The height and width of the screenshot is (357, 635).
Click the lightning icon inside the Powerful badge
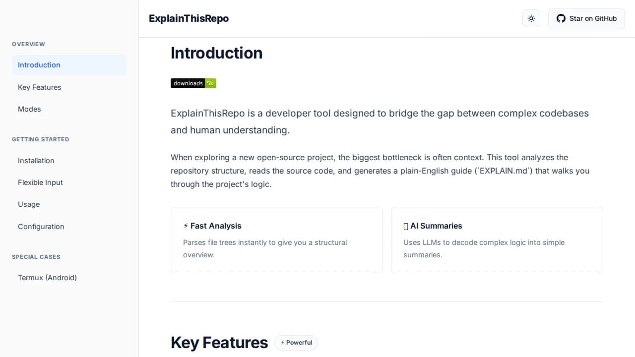click(283, 342)
